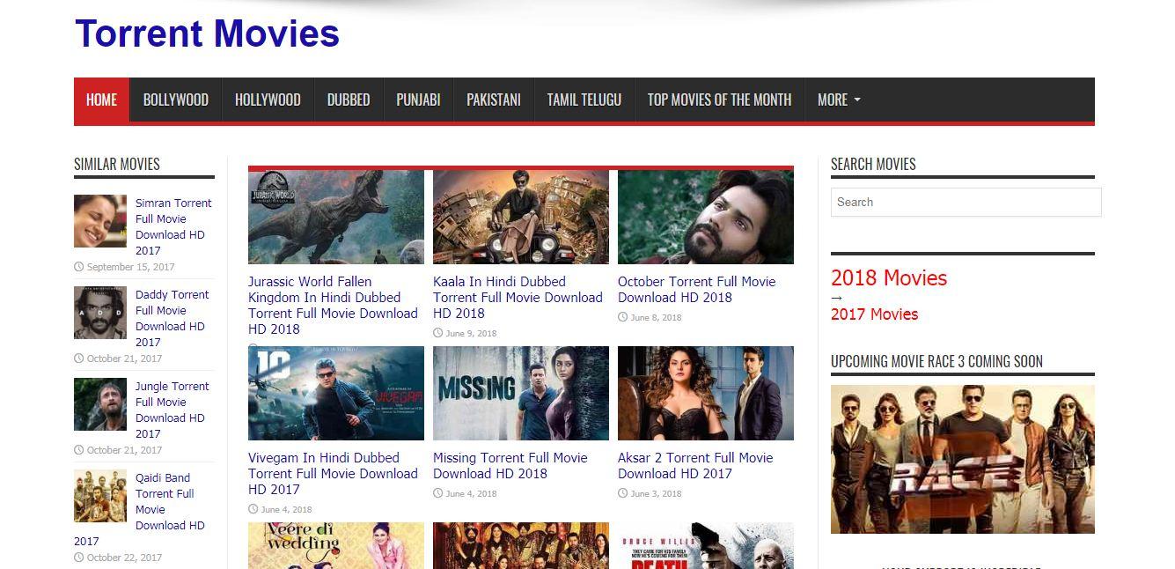Click the SIMILAR MOVIES sidebar heading

(117, 164)
